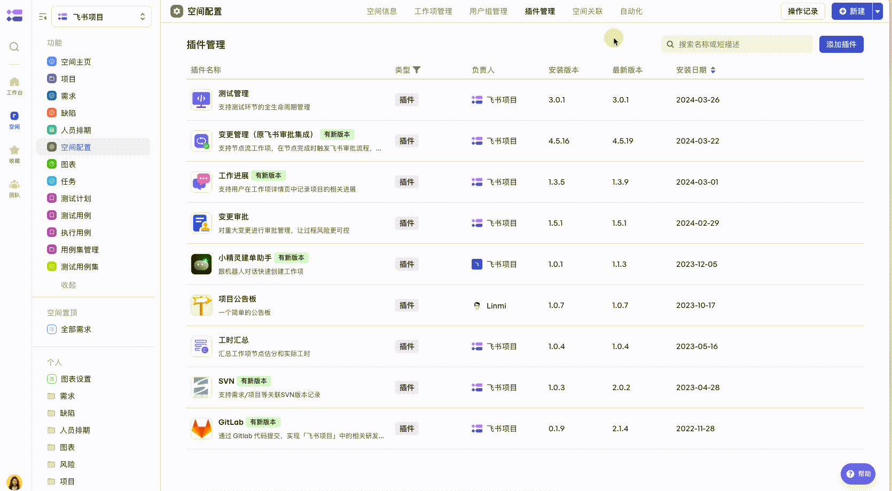Viewport: 892px width, 491px height.
Task: Focus the 搜索名称或短描述 search field
Action: 737,44
